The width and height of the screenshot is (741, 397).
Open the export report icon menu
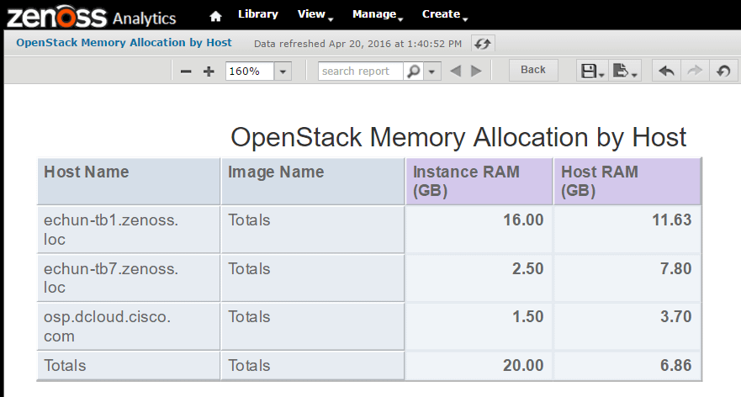624,71
